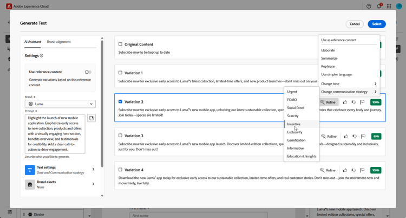Thumbs down Variation 3
The width and height of the screenshot is (406, 218).
click(355, 136)
